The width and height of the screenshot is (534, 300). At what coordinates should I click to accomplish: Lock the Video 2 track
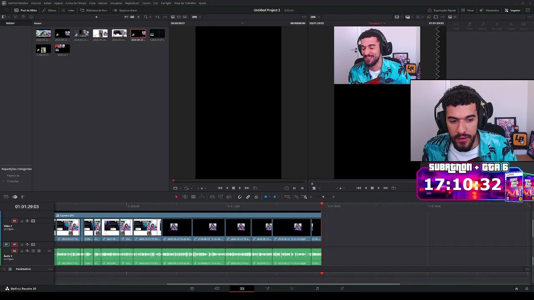pos(21,221)
